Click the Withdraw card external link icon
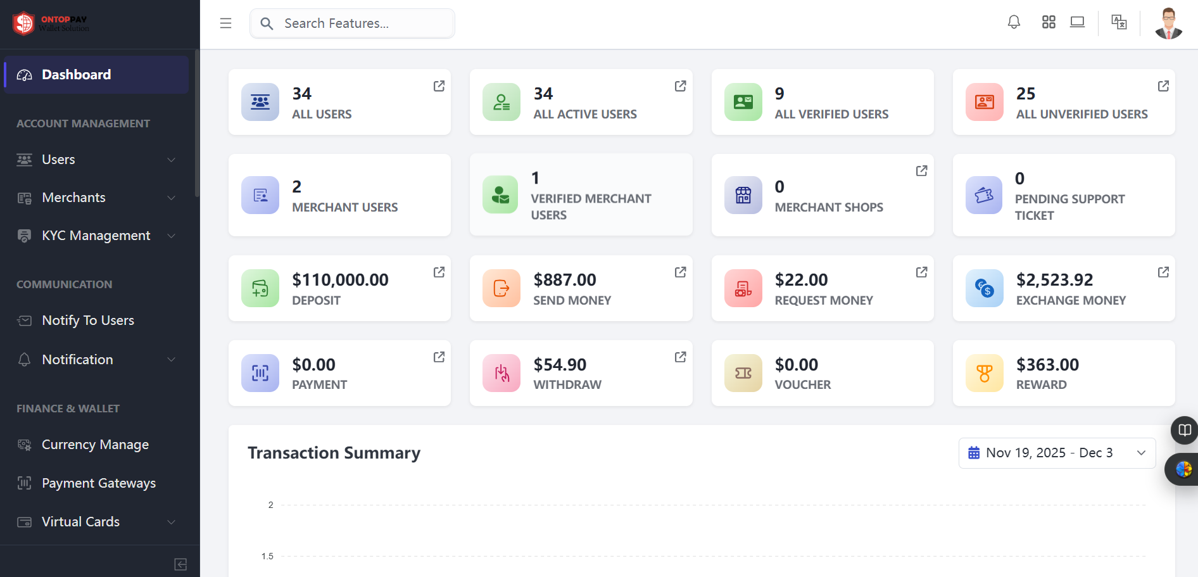1198x577 pixels. pos(680,357)
